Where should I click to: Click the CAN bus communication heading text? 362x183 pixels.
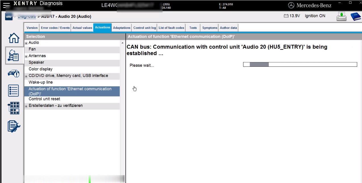pos(227,50)
